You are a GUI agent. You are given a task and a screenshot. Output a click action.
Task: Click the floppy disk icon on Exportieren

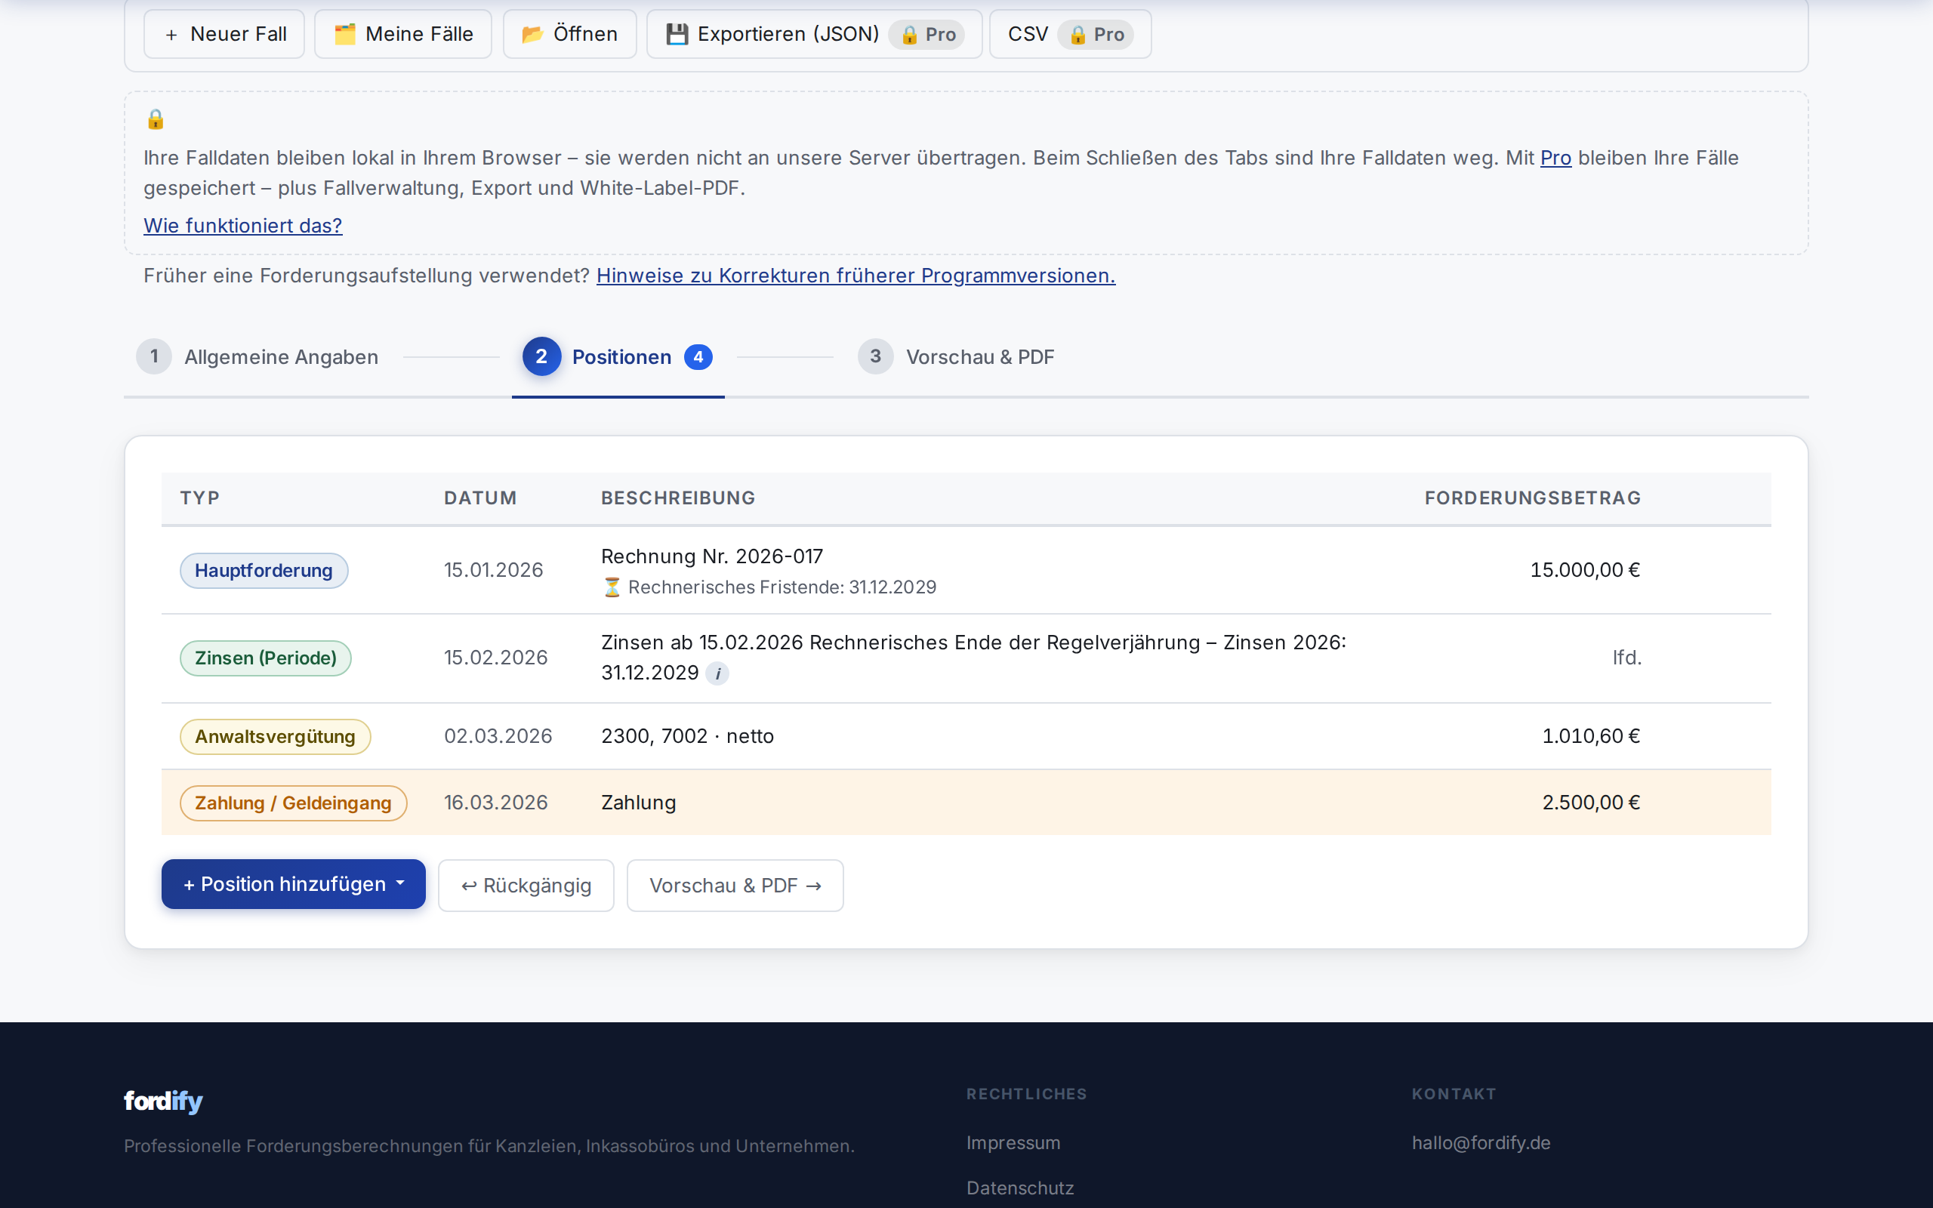pos(677,35)
